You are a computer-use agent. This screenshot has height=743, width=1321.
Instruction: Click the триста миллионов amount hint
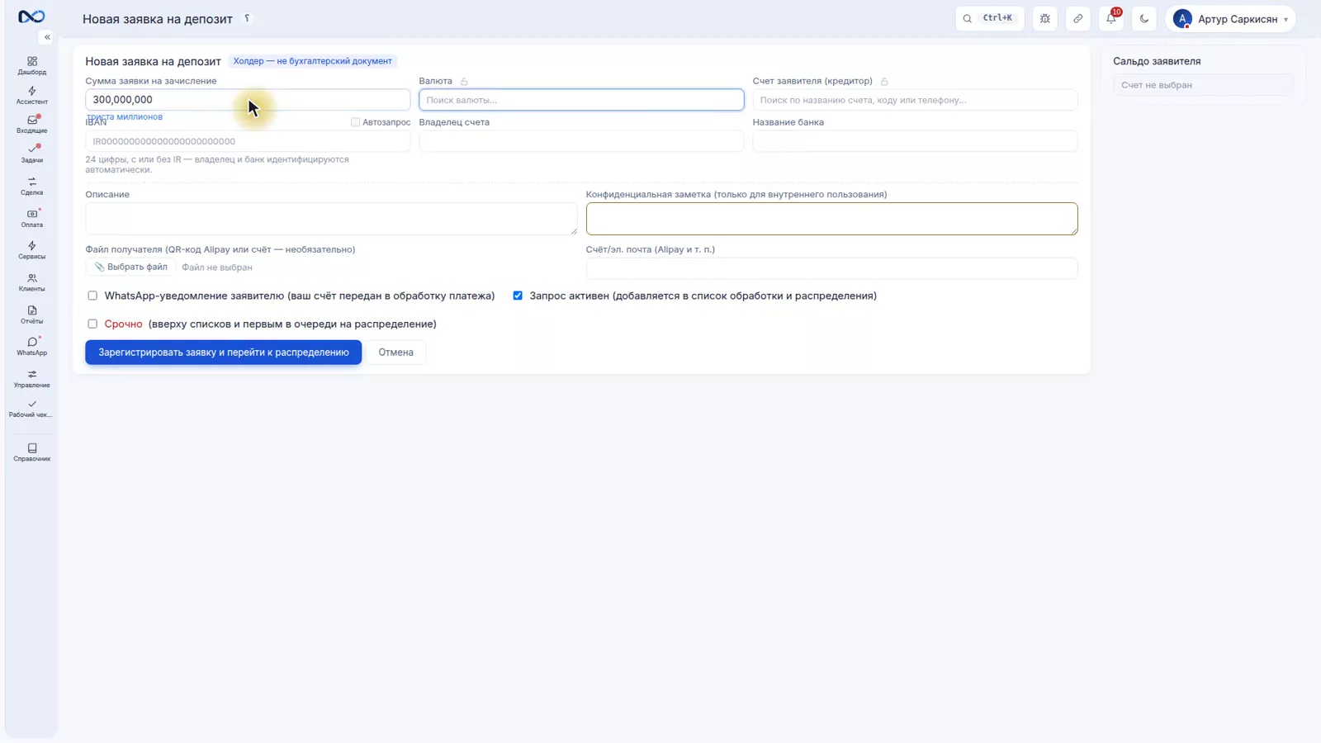[x=125, y=117]
